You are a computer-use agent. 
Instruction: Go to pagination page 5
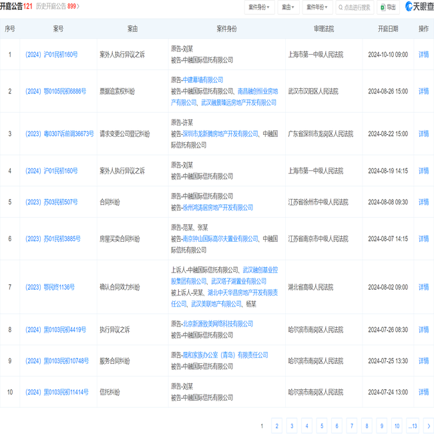click(322, 426)
